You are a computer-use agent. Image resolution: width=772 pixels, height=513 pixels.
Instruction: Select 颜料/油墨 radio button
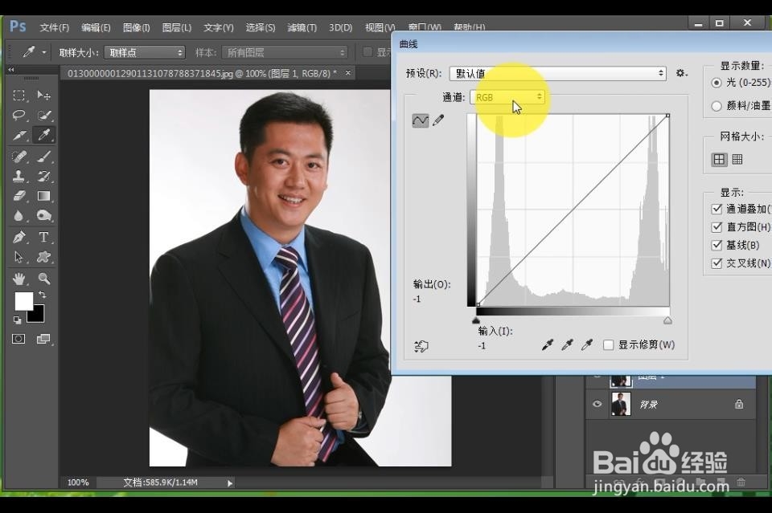[x=717, y=106]
